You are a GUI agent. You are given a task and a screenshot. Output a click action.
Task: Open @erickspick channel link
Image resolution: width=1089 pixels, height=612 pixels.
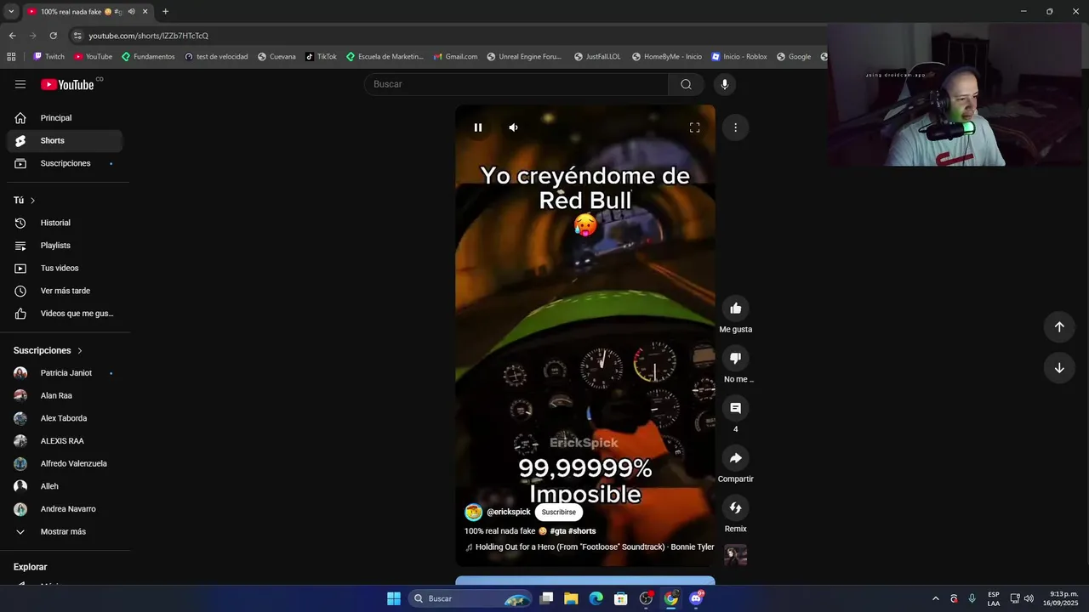509,512
